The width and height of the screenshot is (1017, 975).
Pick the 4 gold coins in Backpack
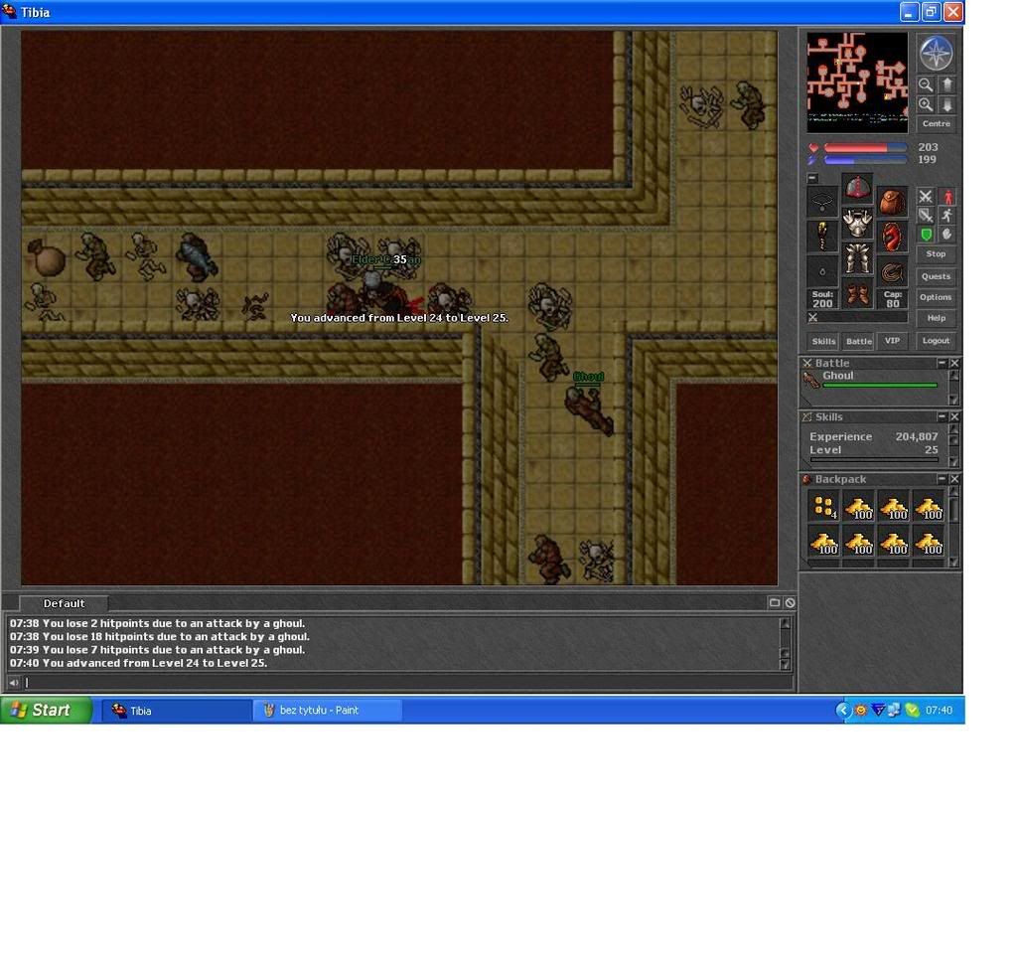[x=824, y=507]
